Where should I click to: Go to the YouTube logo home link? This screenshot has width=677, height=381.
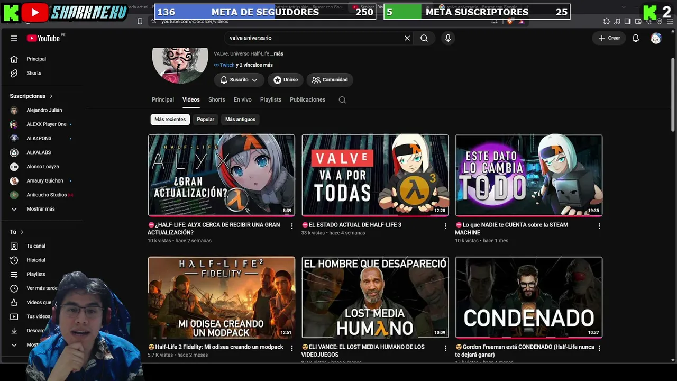(x=43, y=38)
